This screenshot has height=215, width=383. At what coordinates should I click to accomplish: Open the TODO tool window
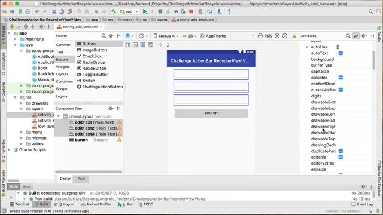(x=146, y=204)
